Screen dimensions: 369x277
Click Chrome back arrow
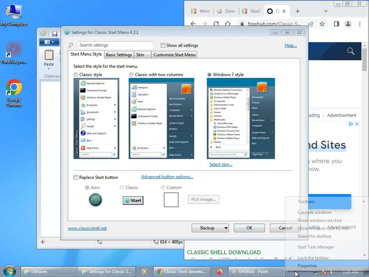click(193, 23)
